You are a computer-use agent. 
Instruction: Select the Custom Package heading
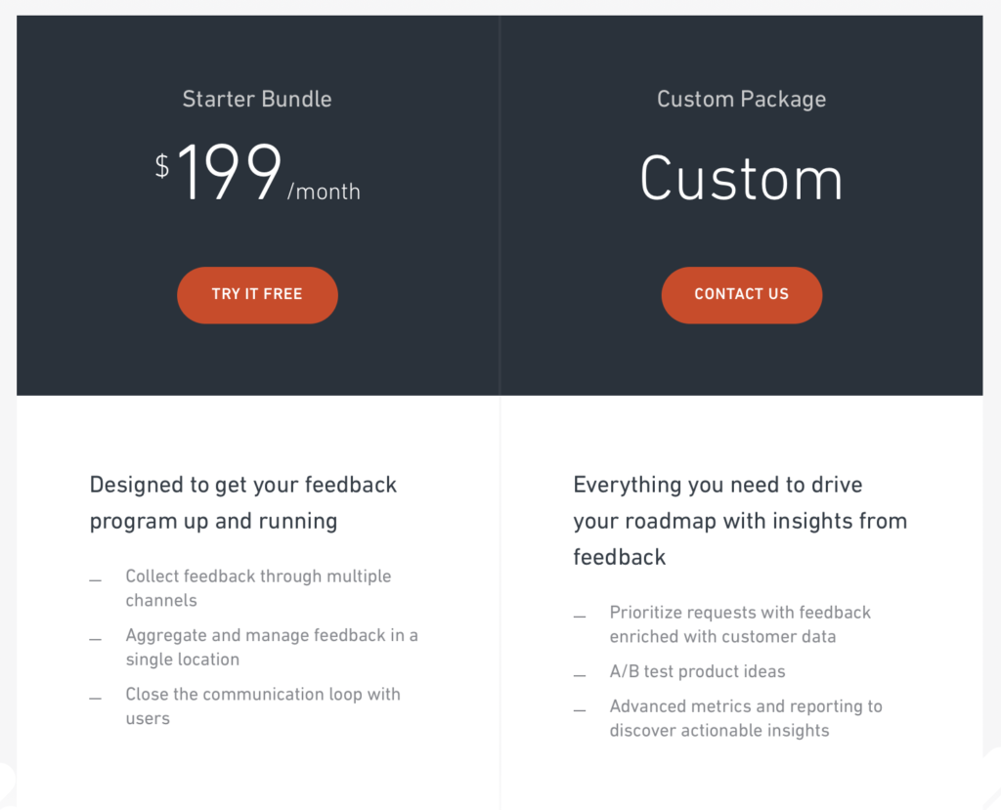[742, 100]
